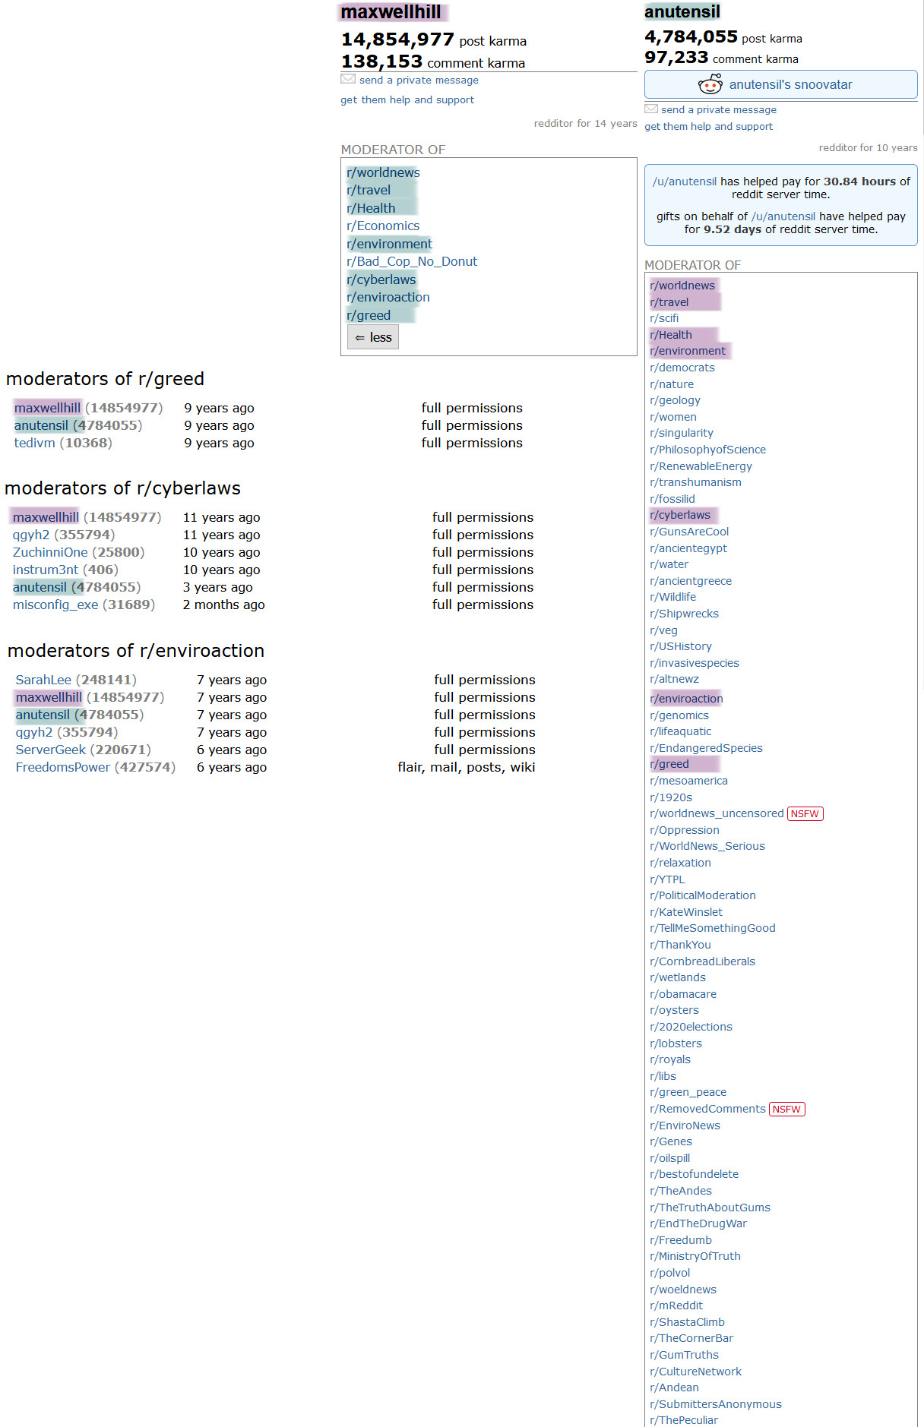Open r/KateWinslet subreddit link
The height and width of the screenshot is (1427, 924).
[686, 912]
